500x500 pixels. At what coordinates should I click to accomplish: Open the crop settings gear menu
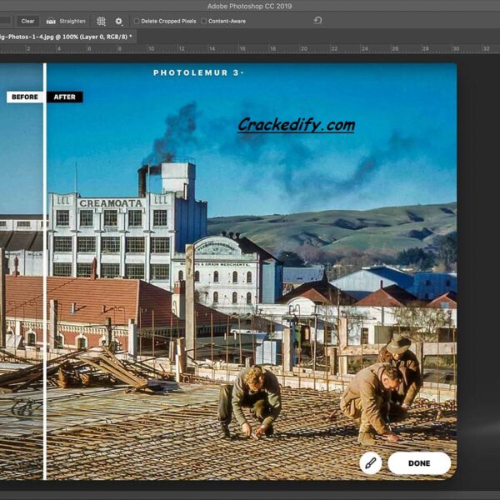click(x=118, y=21)
